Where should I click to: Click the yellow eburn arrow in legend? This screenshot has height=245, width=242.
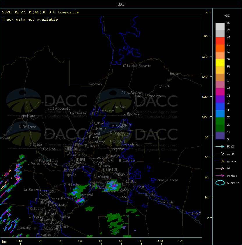point(220,161)
